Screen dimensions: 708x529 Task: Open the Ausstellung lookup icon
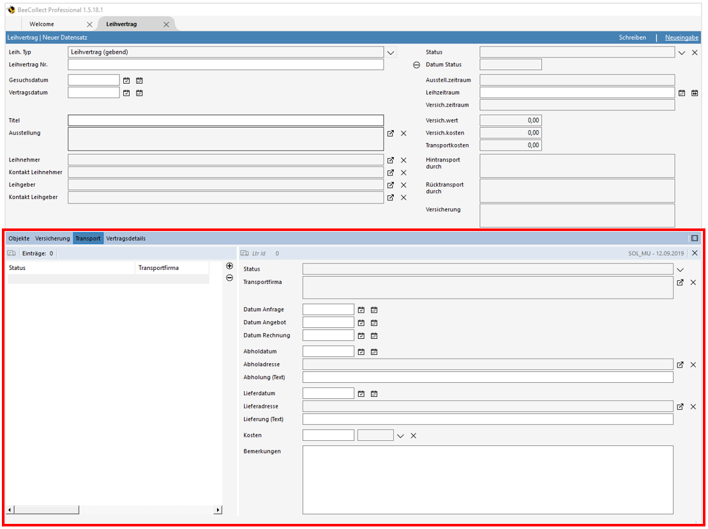point(391,133)
